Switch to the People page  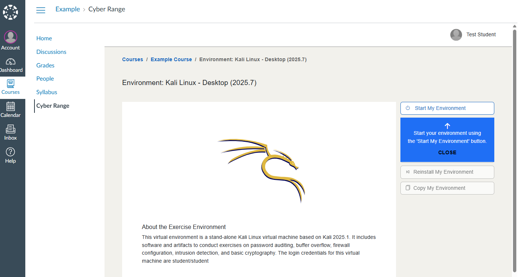[x=45, y=78]
